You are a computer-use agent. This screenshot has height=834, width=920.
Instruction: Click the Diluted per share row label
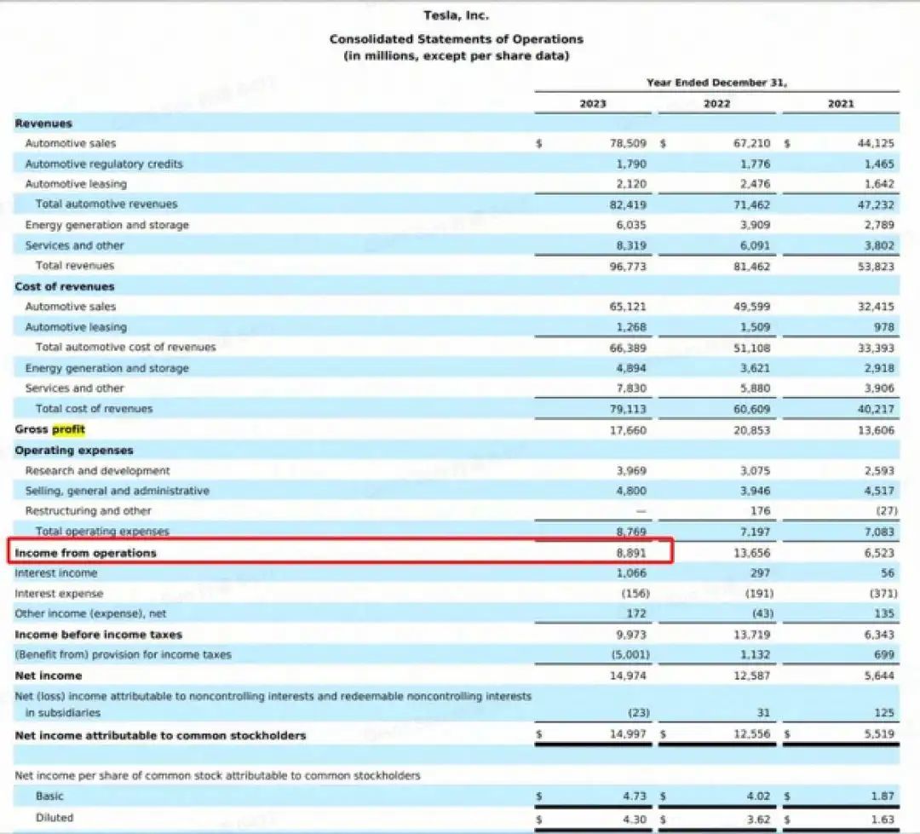tap(55, 818)
